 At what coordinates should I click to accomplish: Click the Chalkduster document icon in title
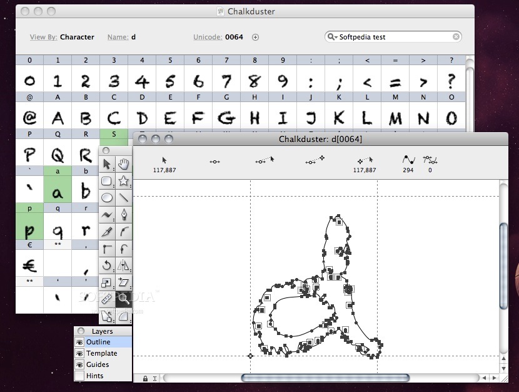click(x=221, y=12)
